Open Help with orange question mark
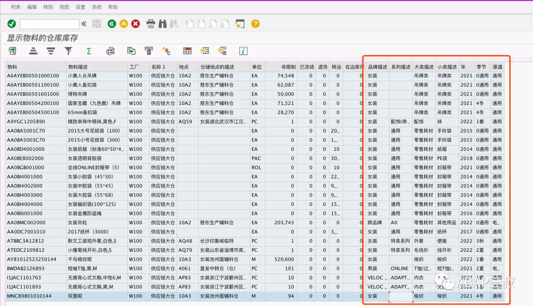The image size is (533, 306). [255, 24]
